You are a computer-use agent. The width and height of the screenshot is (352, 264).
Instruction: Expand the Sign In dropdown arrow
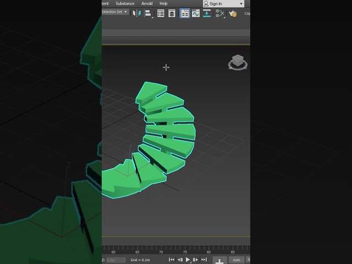point(241,4)
